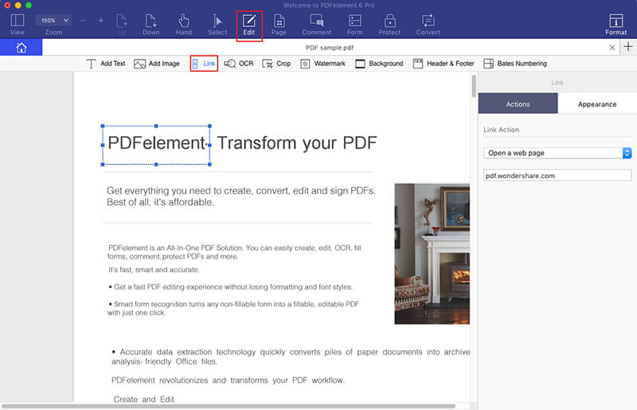637x410 pixels.
Task: Click the horizontal scrollbar at bottom
Action: [x=229, y=406]
